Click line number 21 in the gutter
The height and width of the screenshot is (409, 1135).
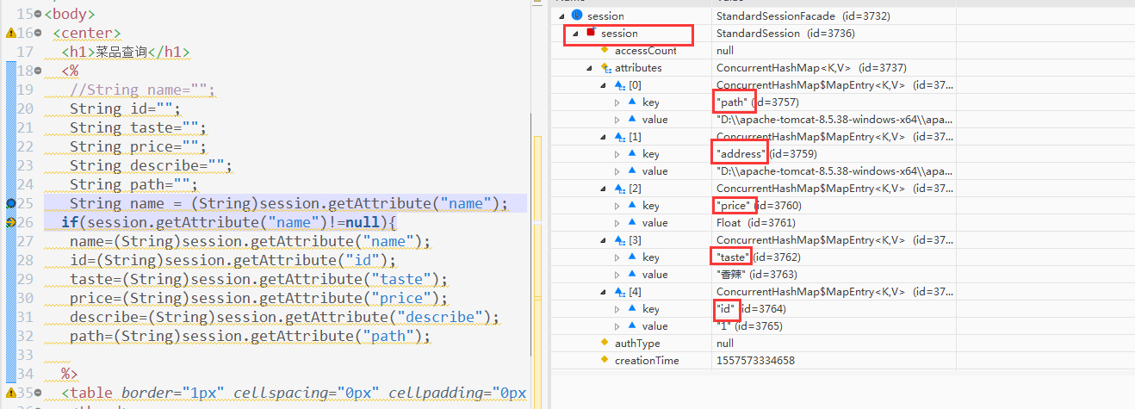pos(25,127)
